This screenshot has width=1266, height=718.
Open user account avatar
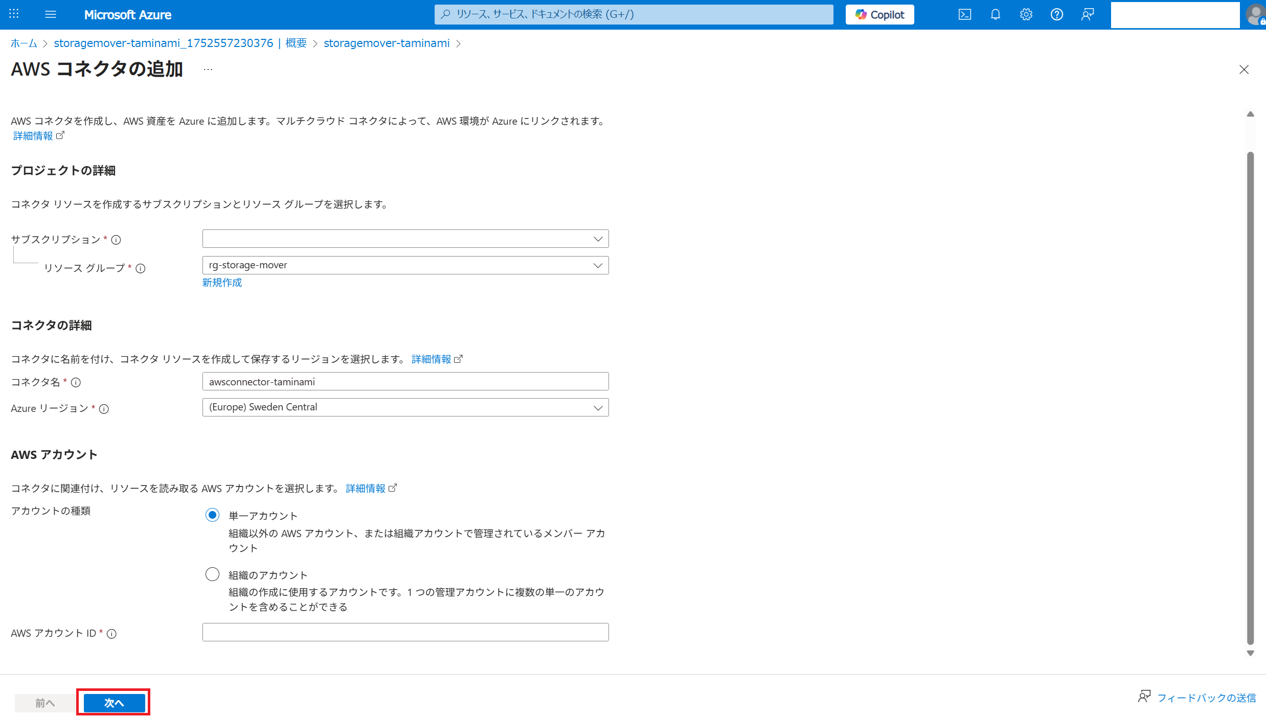(x=1256, y=14)
